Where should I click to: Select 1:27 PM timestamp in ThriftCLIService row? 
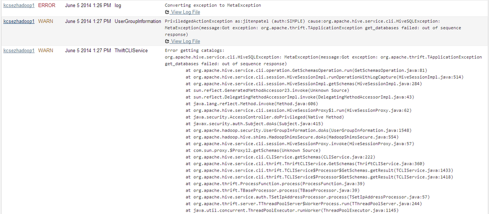pos(88,50)
